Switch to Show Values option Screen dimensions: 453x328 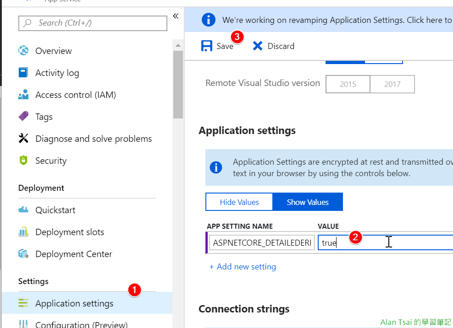click(308, 202)
